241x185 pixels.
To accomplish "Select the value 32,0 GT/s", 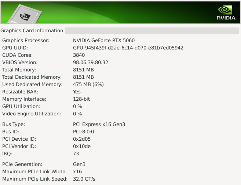I will click(84, 179).
